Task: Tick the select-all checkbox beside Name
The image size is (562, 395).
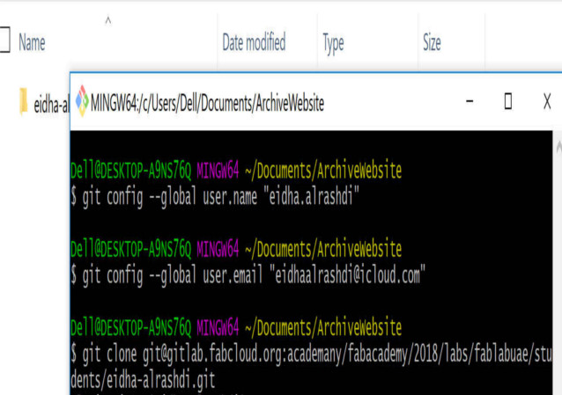Action: (x=4, y=40)
